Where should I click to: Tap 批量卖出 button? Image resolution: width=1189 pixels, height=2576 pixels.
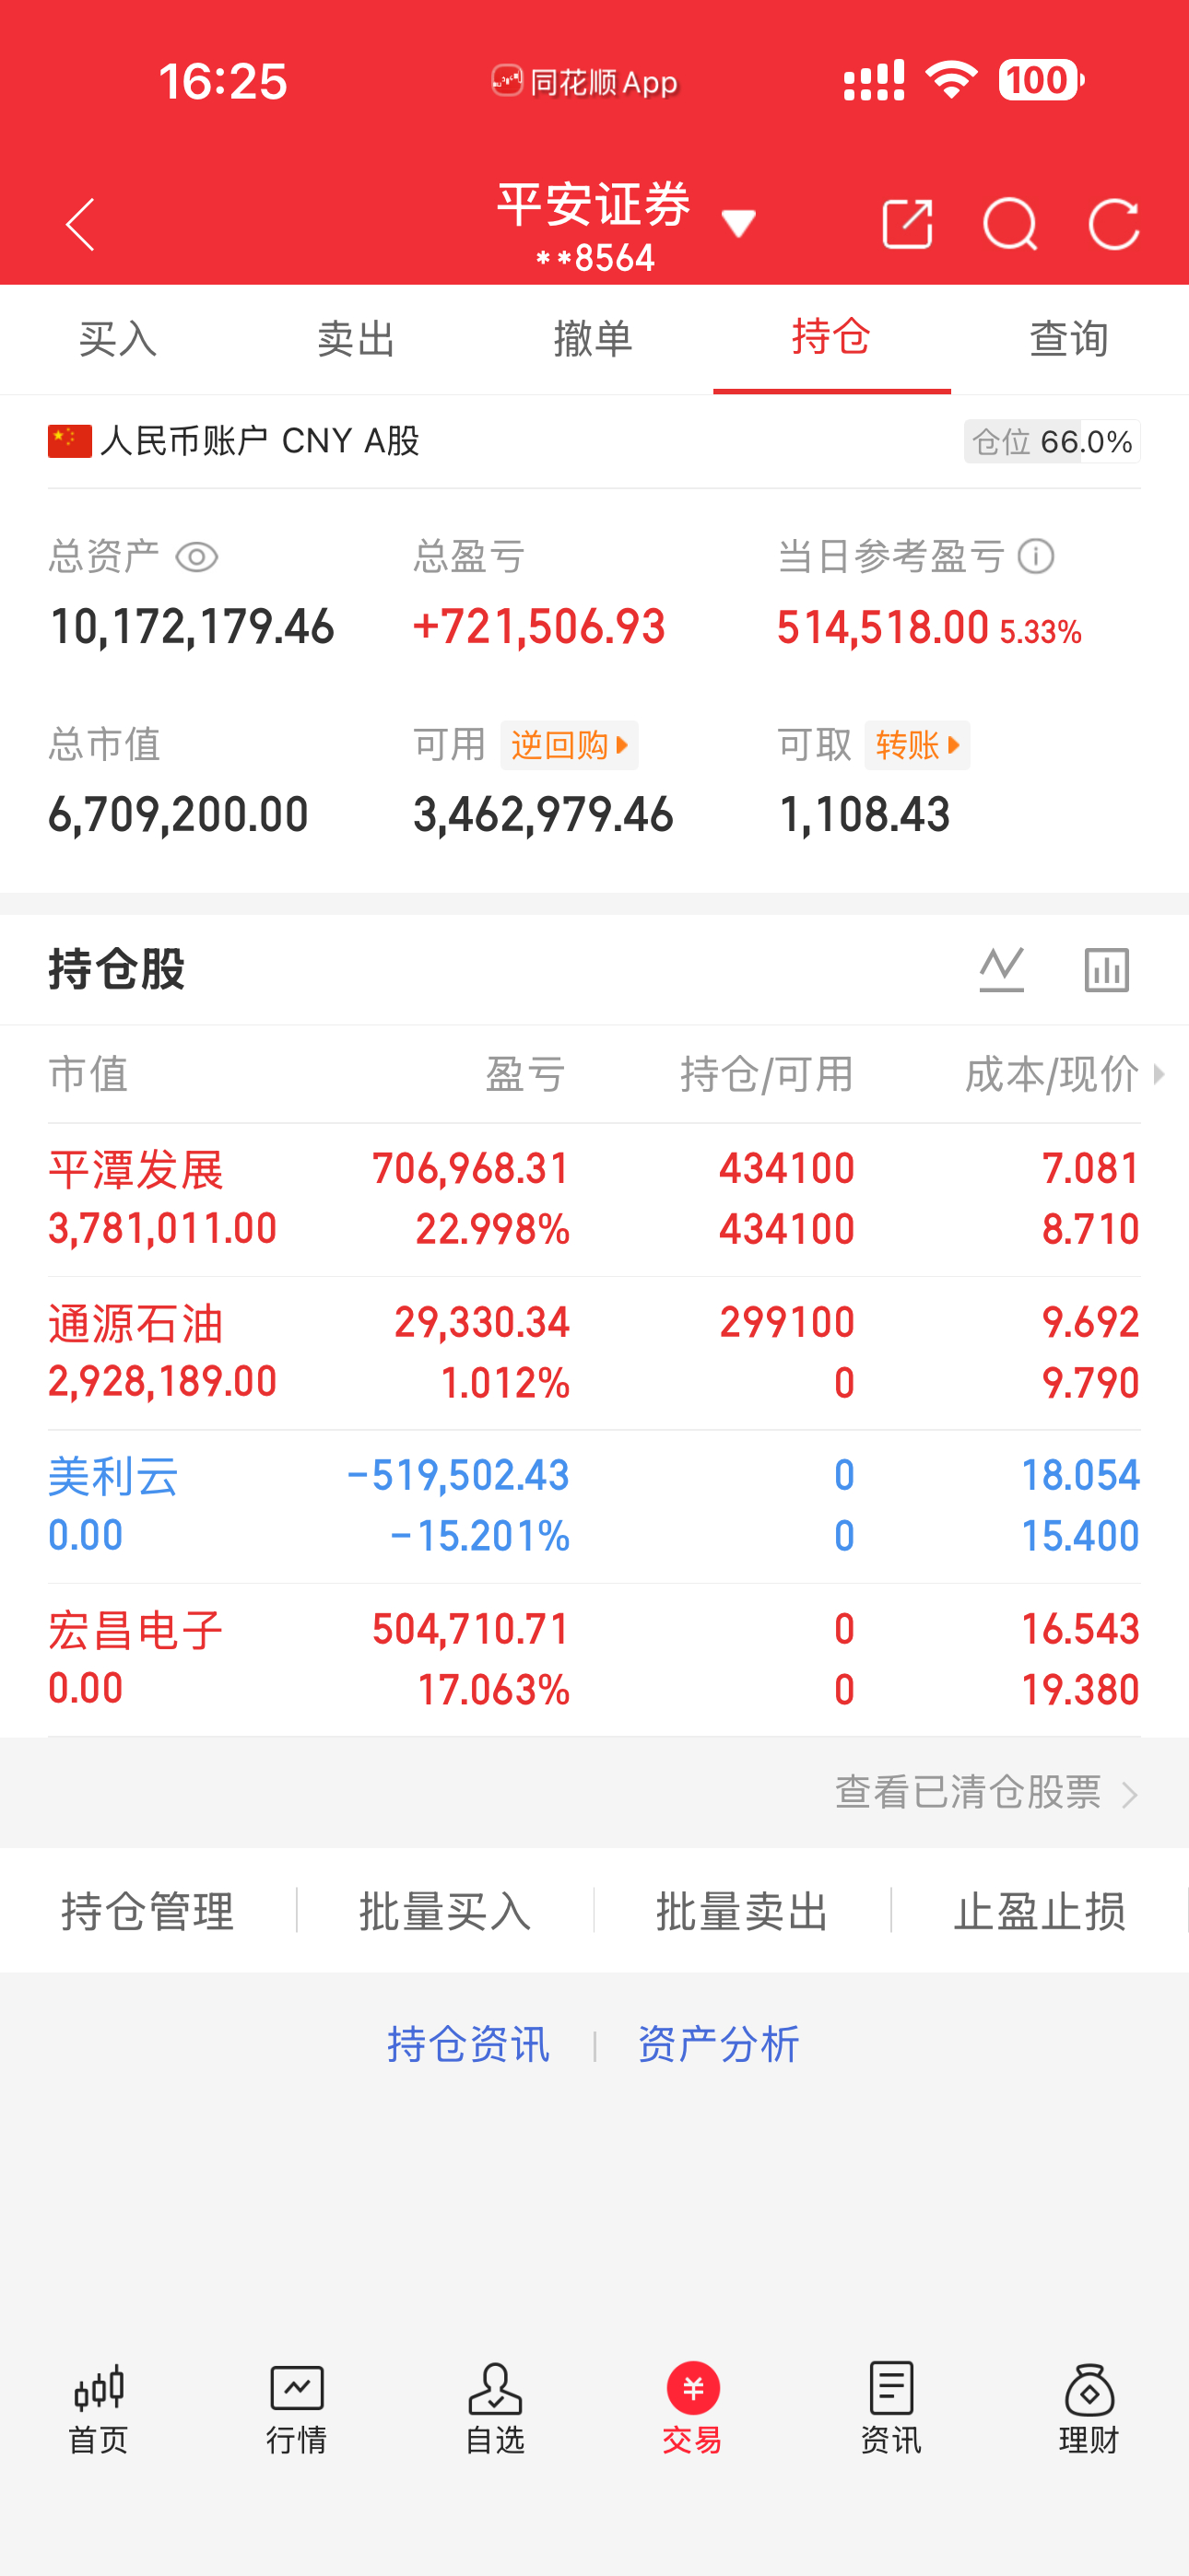[743, 1911]
